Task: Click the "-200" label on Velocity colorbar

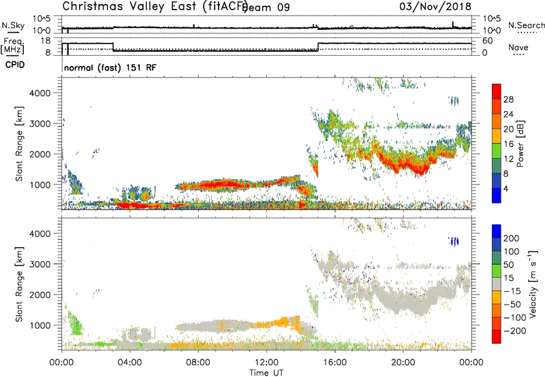Action: click(515, 331)
